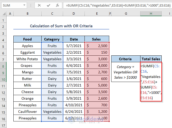Click the date cell 1/6/2021

(74, 79)
